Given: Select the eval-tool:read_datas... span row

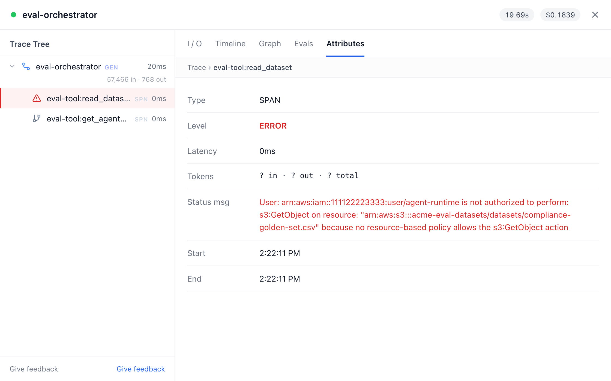Looking at the screenshot, I should (x=88, y=98).
